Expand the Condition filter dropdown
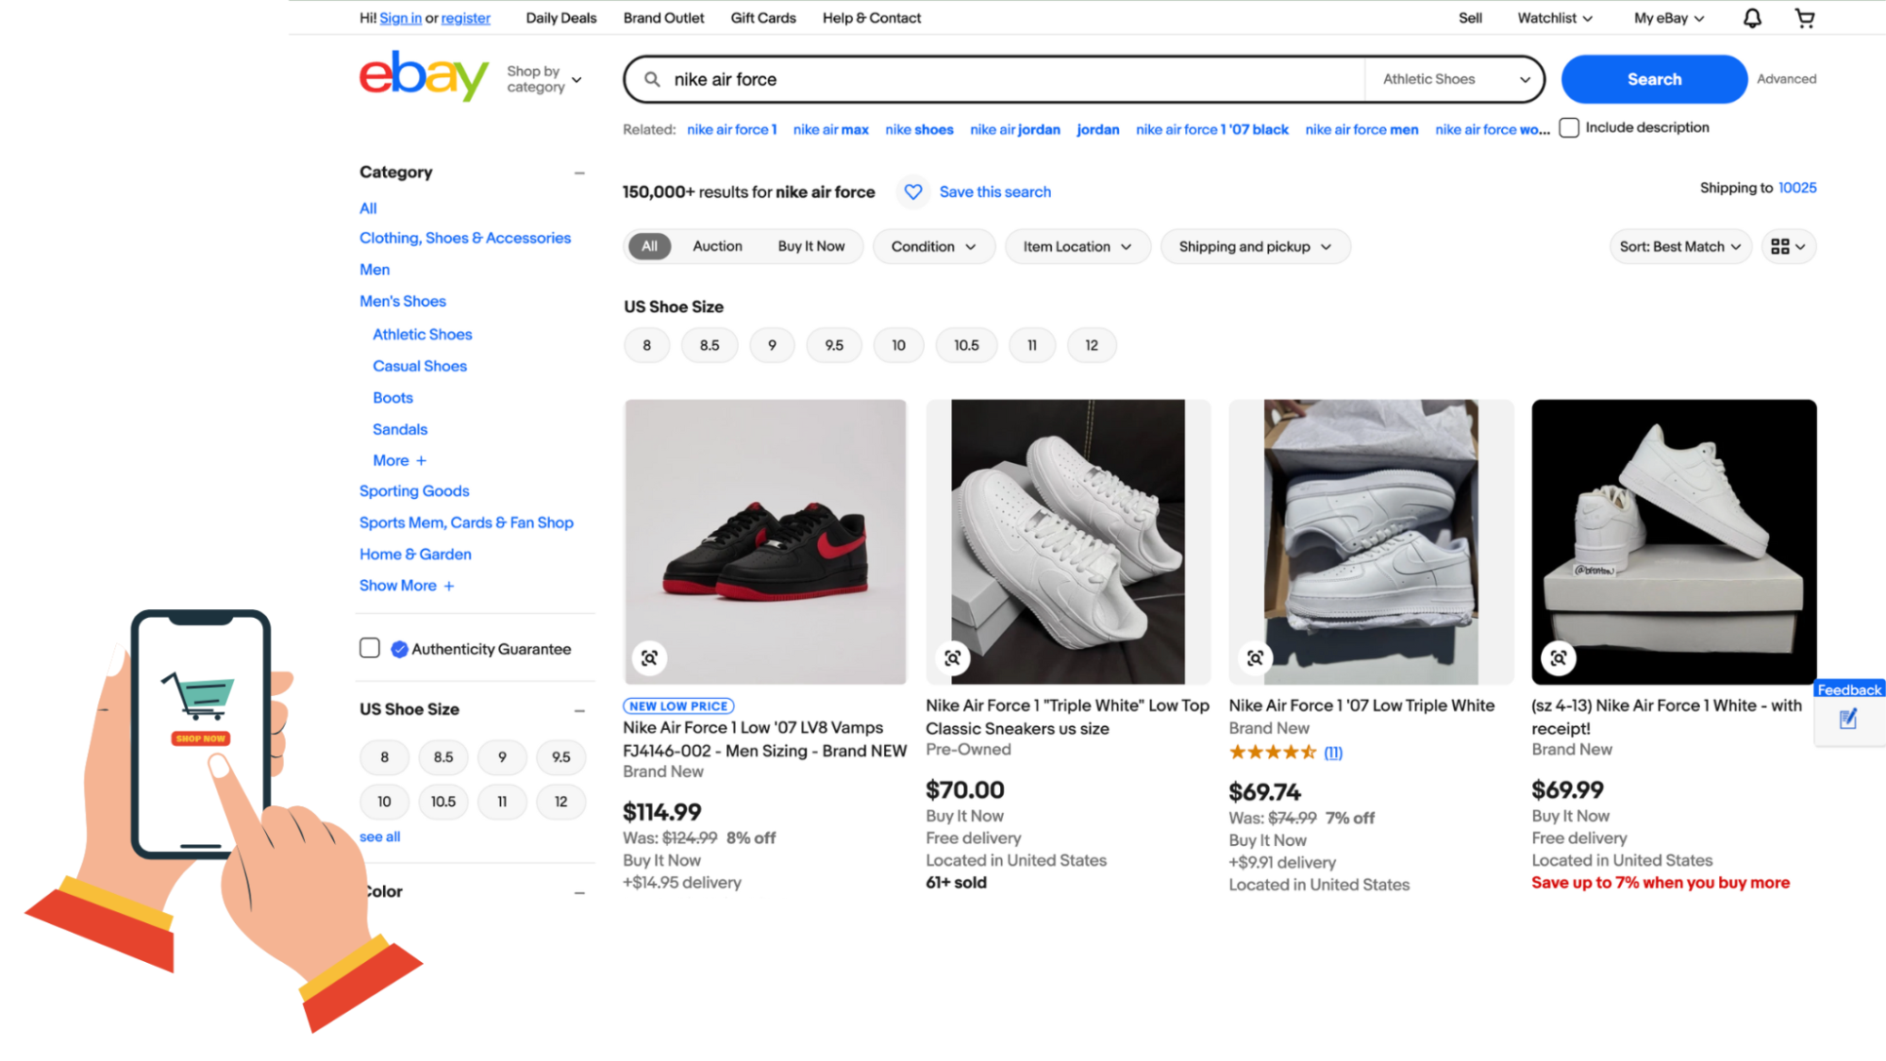The width and height of the screenshot is (1886, 1061). 933,247
